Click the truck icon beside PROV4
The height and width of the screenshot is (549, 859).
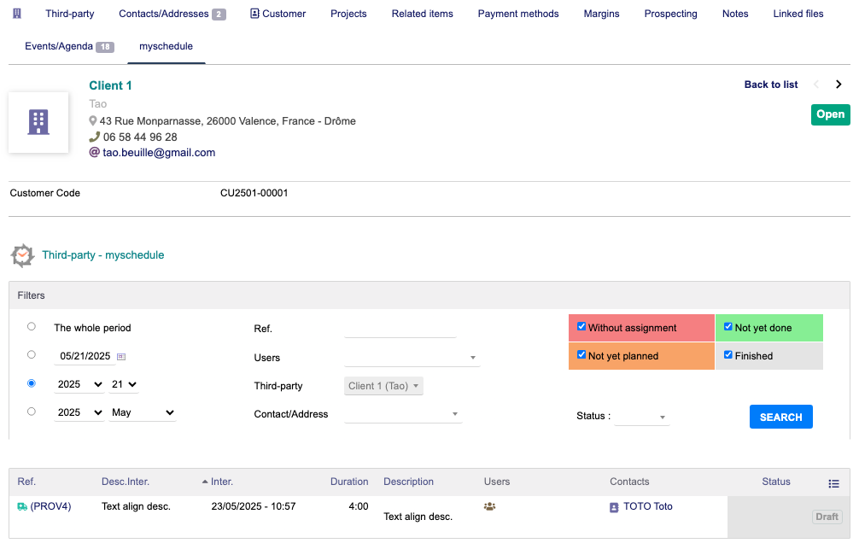pyautogui.click(x=22, y=506)
